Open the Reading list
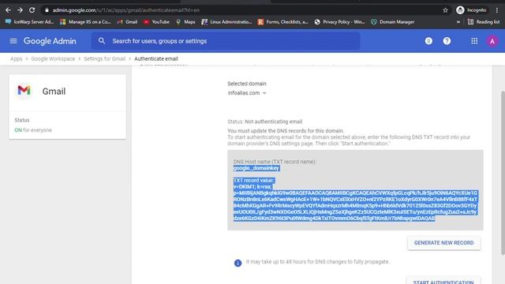 [484, 22]
